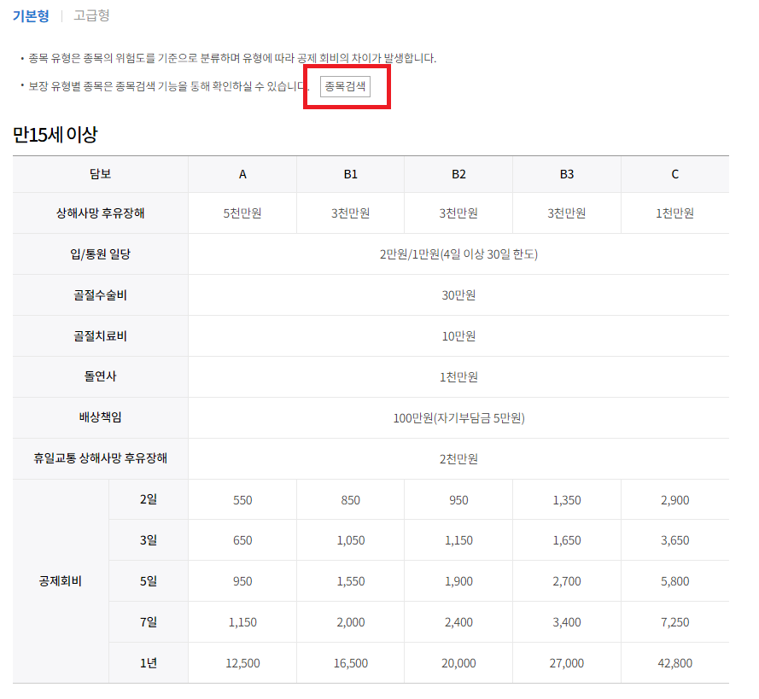
Task: Select the 담보 column header
Action: (100, 174)
